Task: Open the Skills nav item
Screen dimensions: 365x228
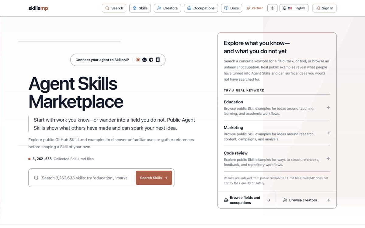Action: coord(140,8)
